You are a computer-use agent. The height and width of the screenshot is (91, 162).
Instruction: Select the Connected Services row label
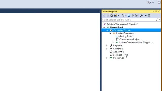pos(122,30)
